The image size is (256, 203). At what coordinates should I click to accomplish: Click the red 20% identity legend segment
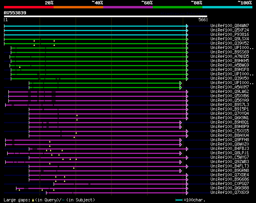point(29,7)
